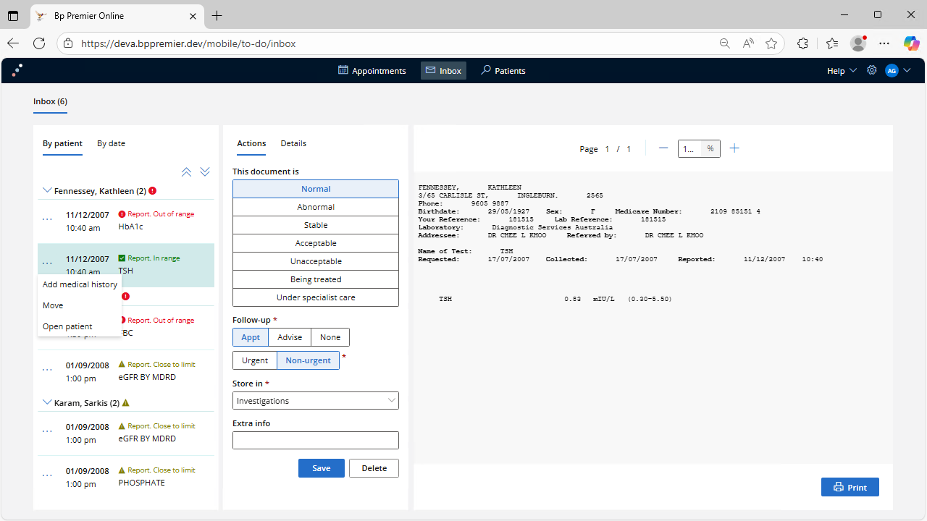
Task: Print the TSH report
Action: (850, 487)
